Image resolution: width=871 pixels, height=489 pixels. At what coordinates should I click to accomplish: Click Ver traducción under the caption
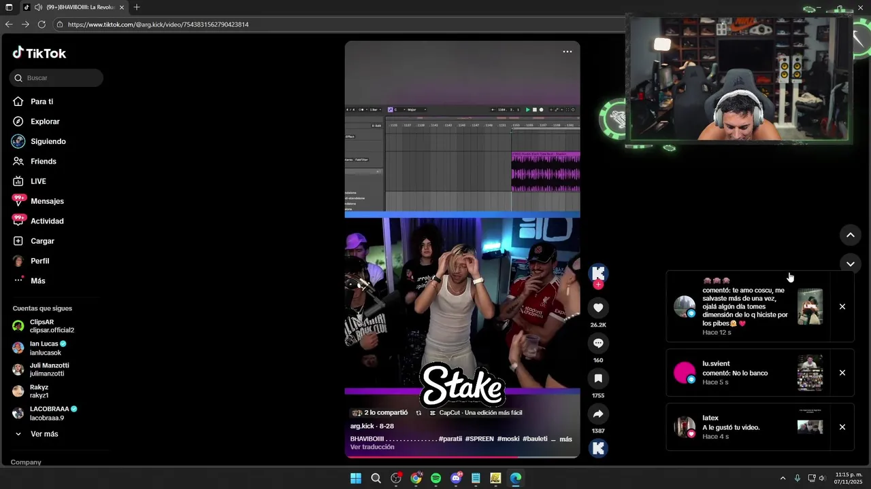point(372,447)
